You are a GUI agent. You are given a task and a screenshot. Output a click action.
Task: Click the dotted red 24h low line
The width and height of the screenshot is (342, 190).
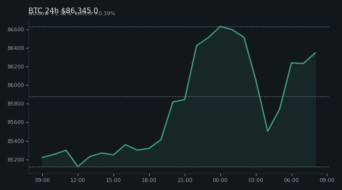click(x=179, y=167)
